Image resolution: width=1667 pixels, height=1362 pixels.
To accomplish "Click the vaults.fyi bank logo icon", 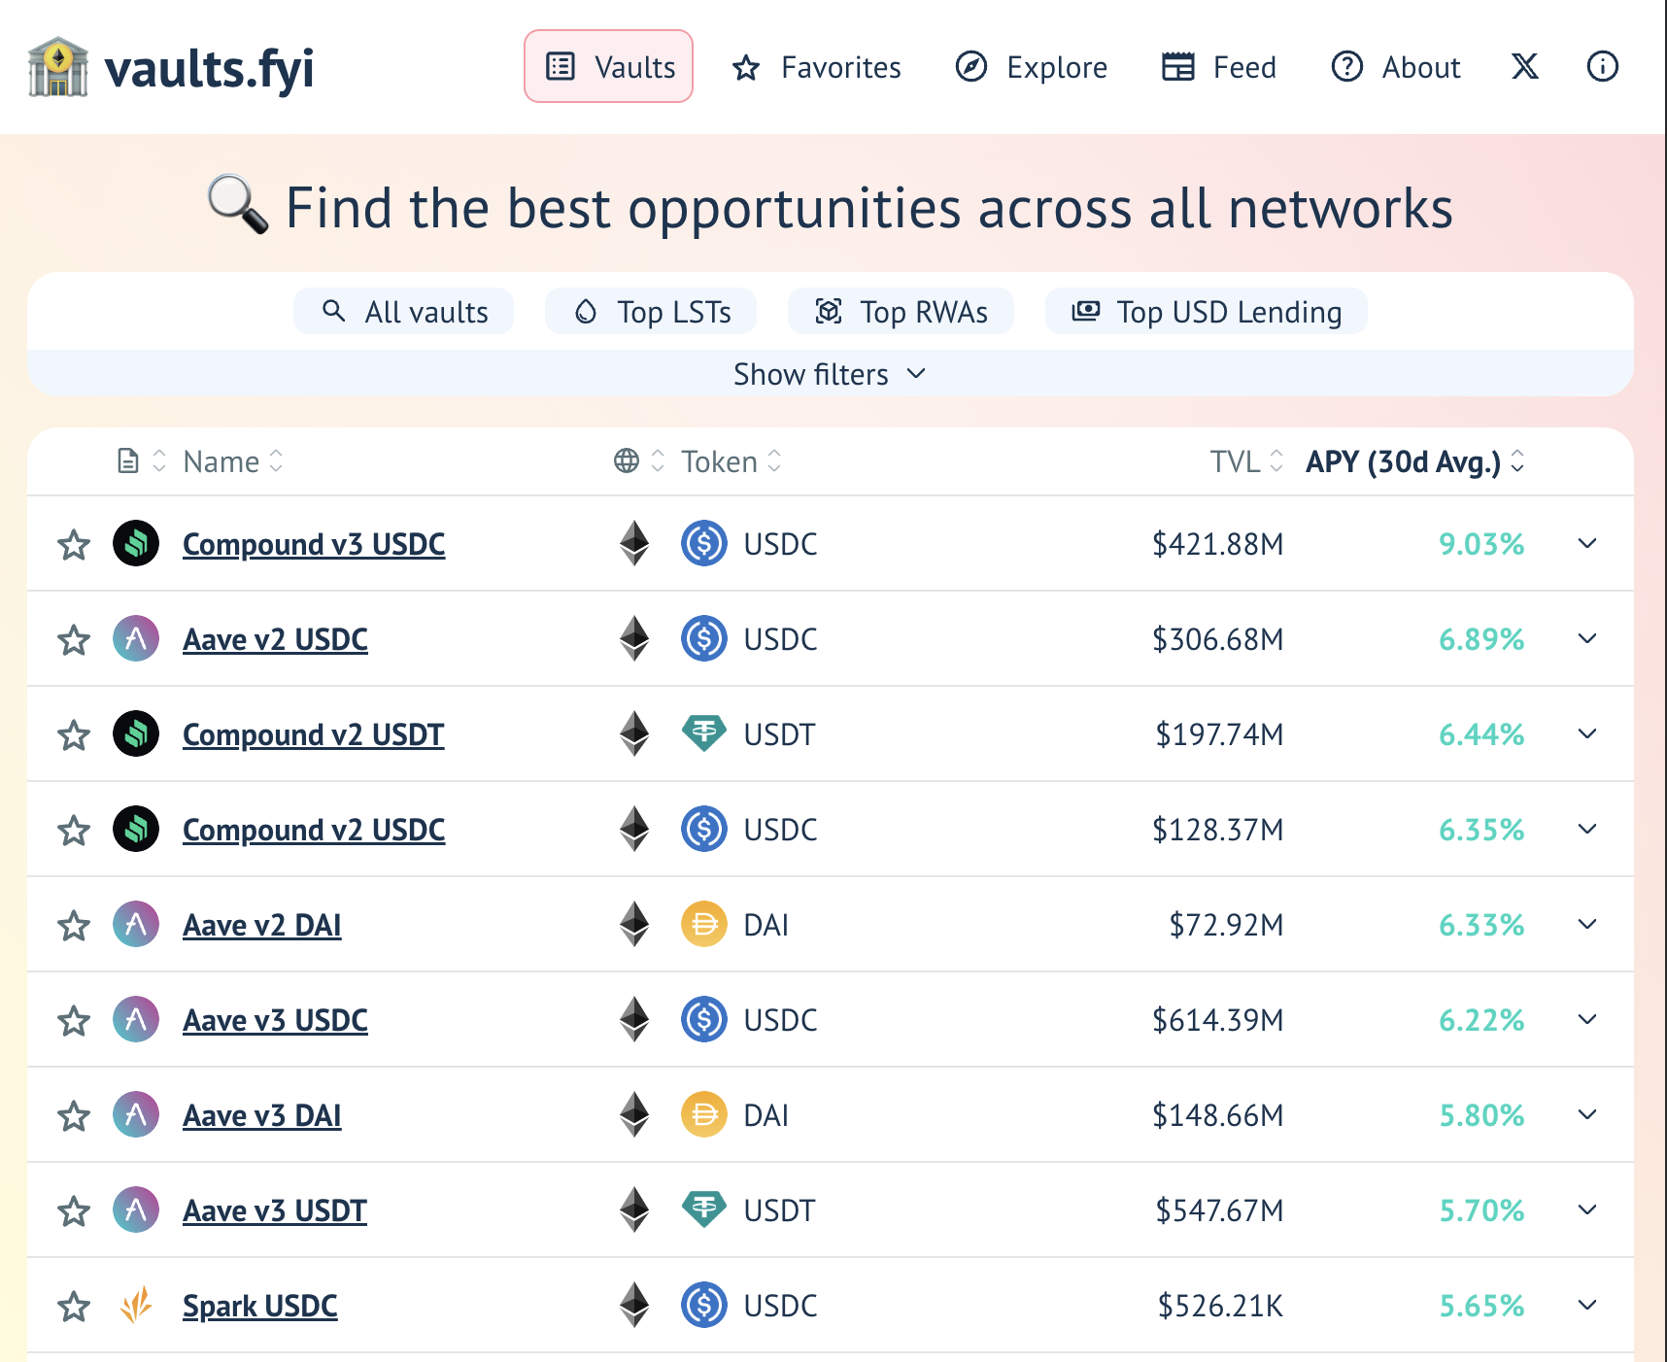I will coord(58,67).
